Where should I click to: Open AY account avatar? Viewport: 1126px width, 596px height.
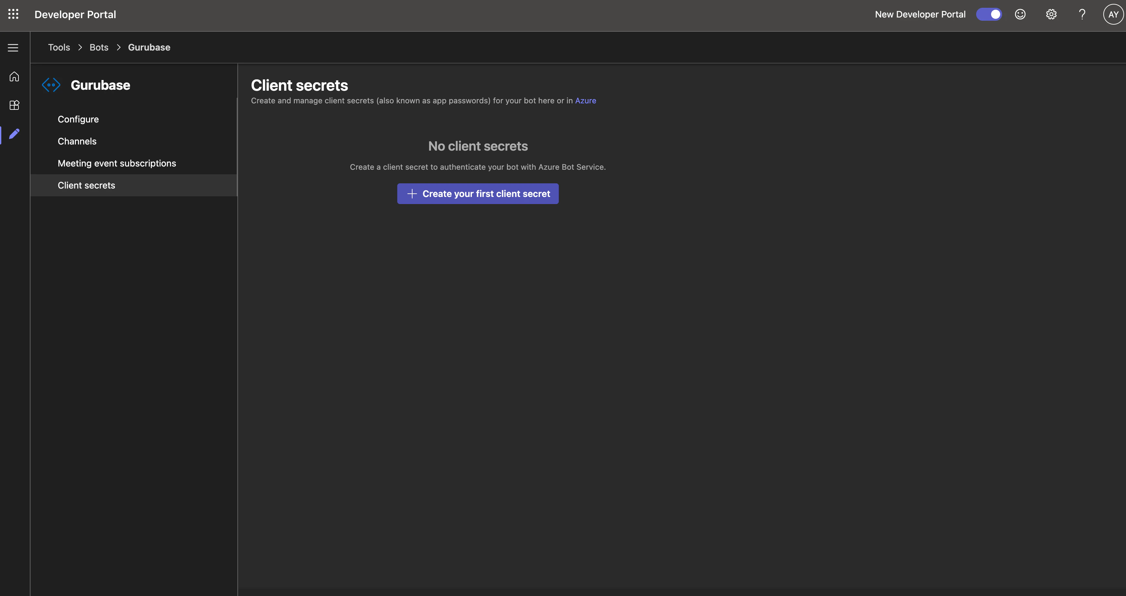point(1113,14)
